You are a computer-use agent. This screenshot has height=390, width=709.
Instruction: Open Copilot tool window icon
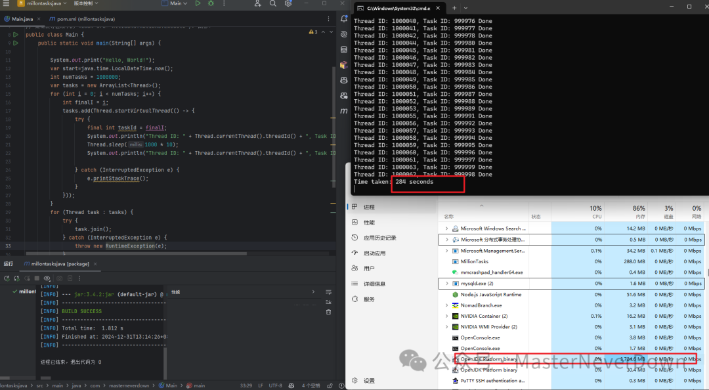[x=343, y=81]
